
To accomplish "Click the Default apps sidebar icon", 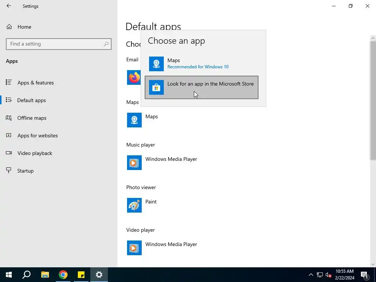I will click(9, 100).
